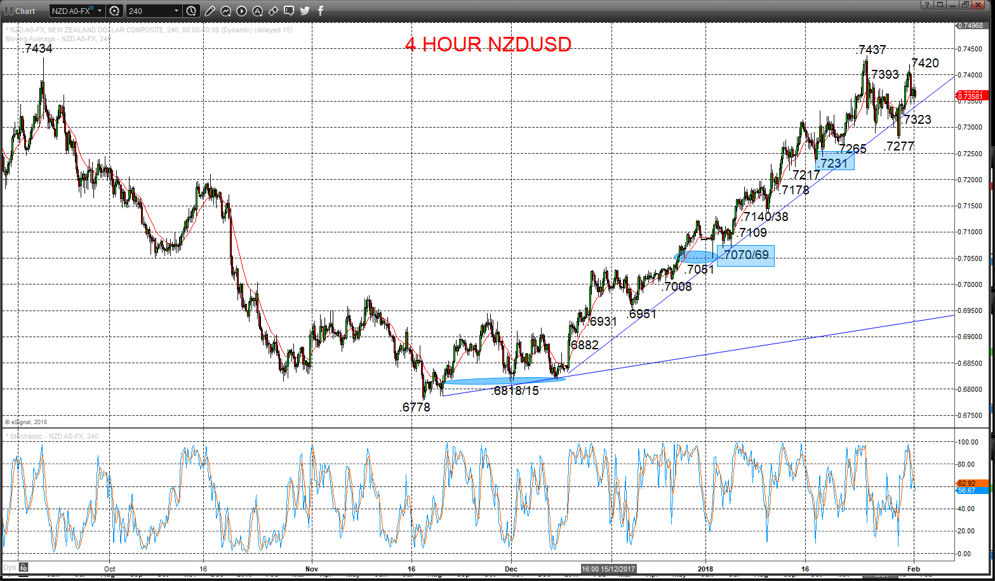The image size is (995, 581).
Task: Click the .7434 high label
Action: [x=37, y=49]
